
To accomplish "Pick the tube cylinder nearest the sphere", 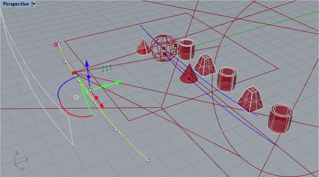I will tap(186, 50).
